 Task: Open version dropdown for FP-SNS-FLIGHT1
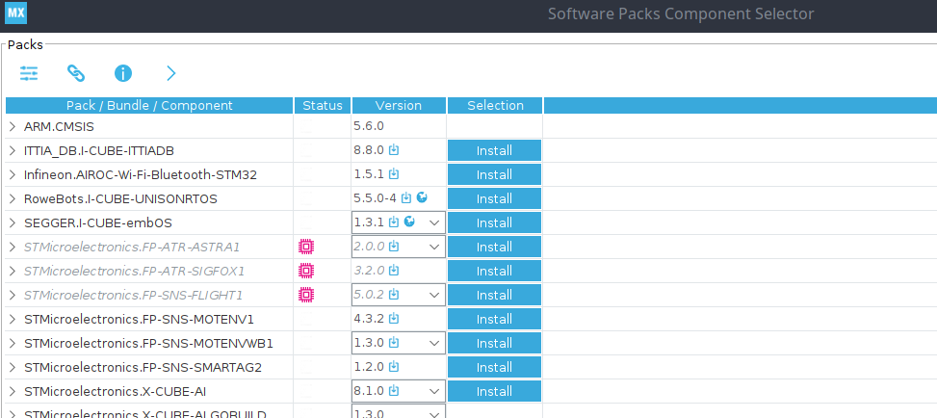coord(434,295)
